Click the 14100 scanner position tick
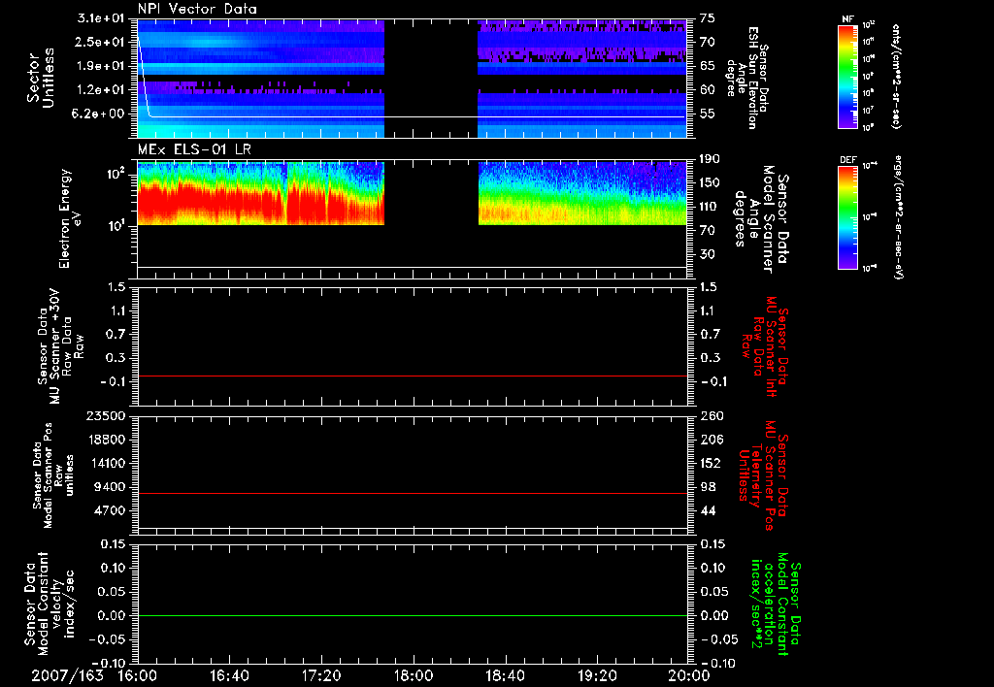994x687 pixels. tap(107, 463)
